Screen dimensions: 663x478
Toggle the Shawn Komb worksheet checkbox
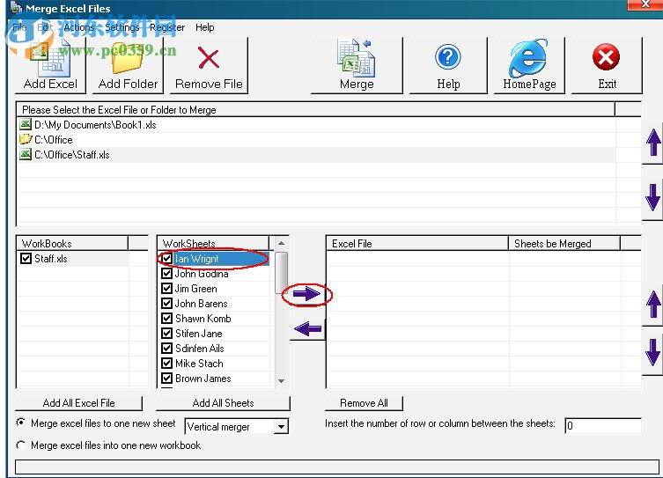pos(167,319)
